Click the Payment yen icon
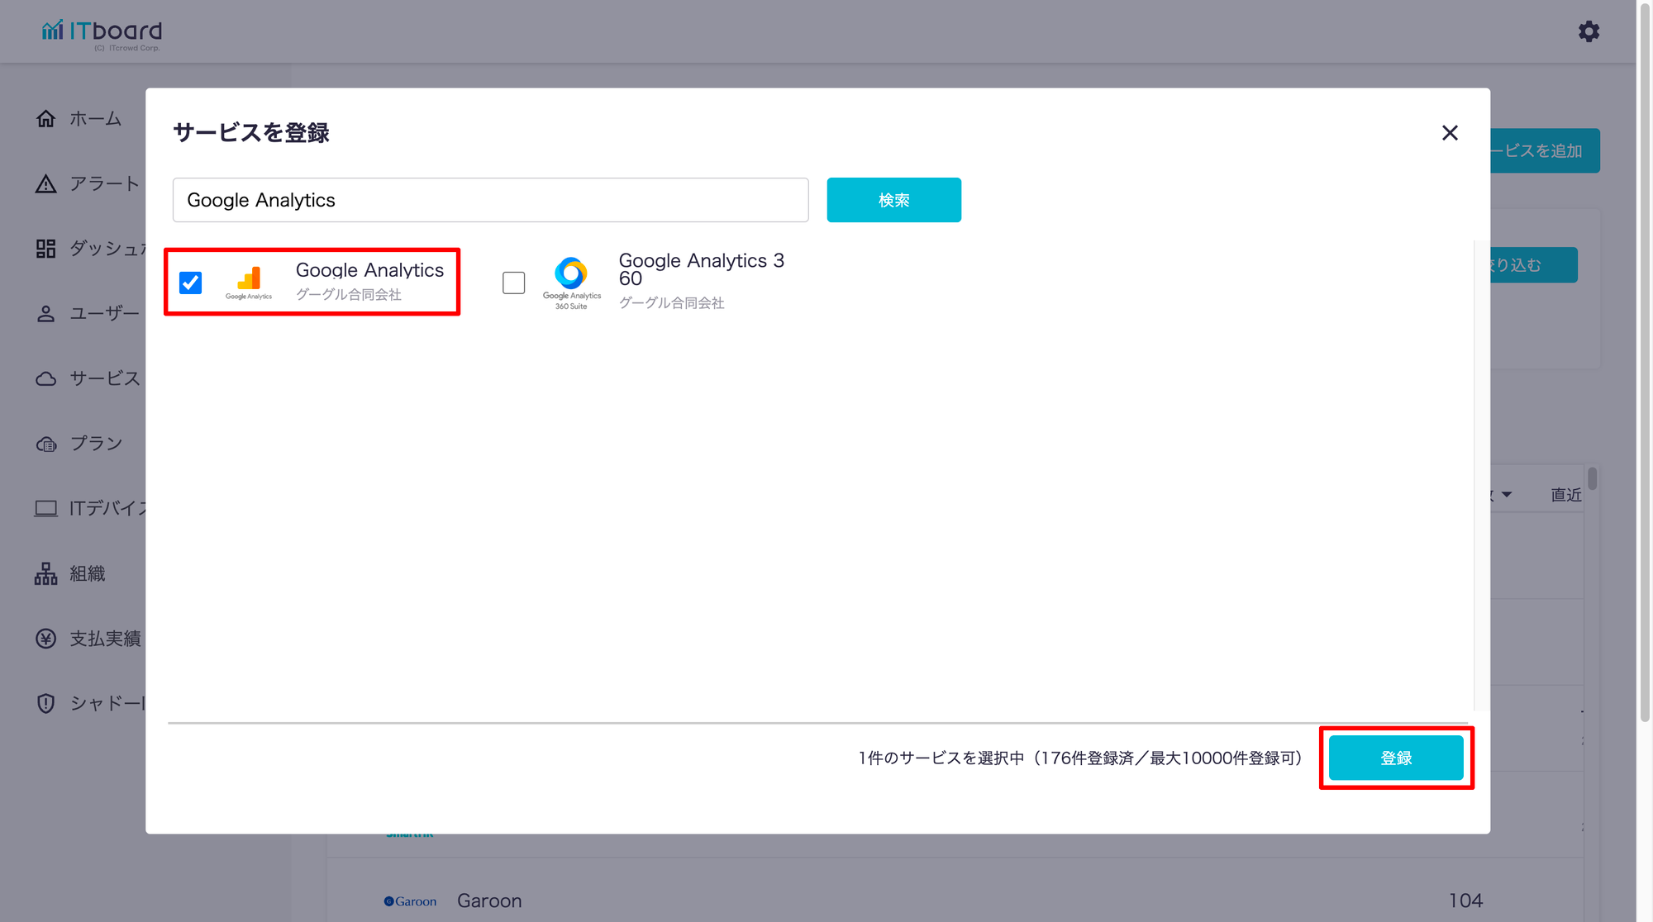The height and width of the screenshot is (922, 1653). click(x=46, y=639)
